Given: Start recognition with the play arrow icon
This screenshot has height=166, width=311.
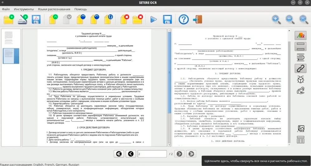Looking at the screenshot, I should 153,19.
